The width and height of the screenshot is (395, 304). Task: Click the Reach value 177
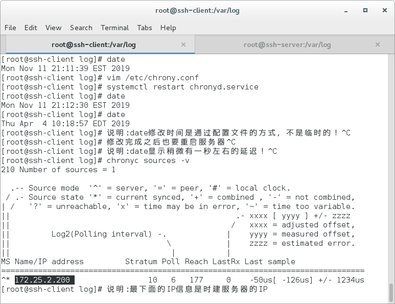coord(196,280)
